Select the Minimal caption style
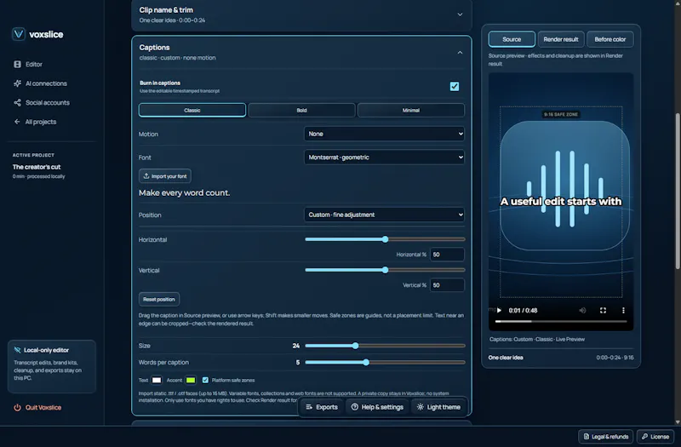 [x=411, y=111]
